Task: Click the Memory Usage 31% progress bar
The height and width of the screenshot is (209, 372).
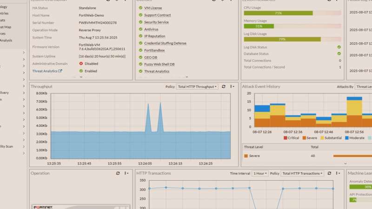Action: pyautogui.click(x=292, y=26)
